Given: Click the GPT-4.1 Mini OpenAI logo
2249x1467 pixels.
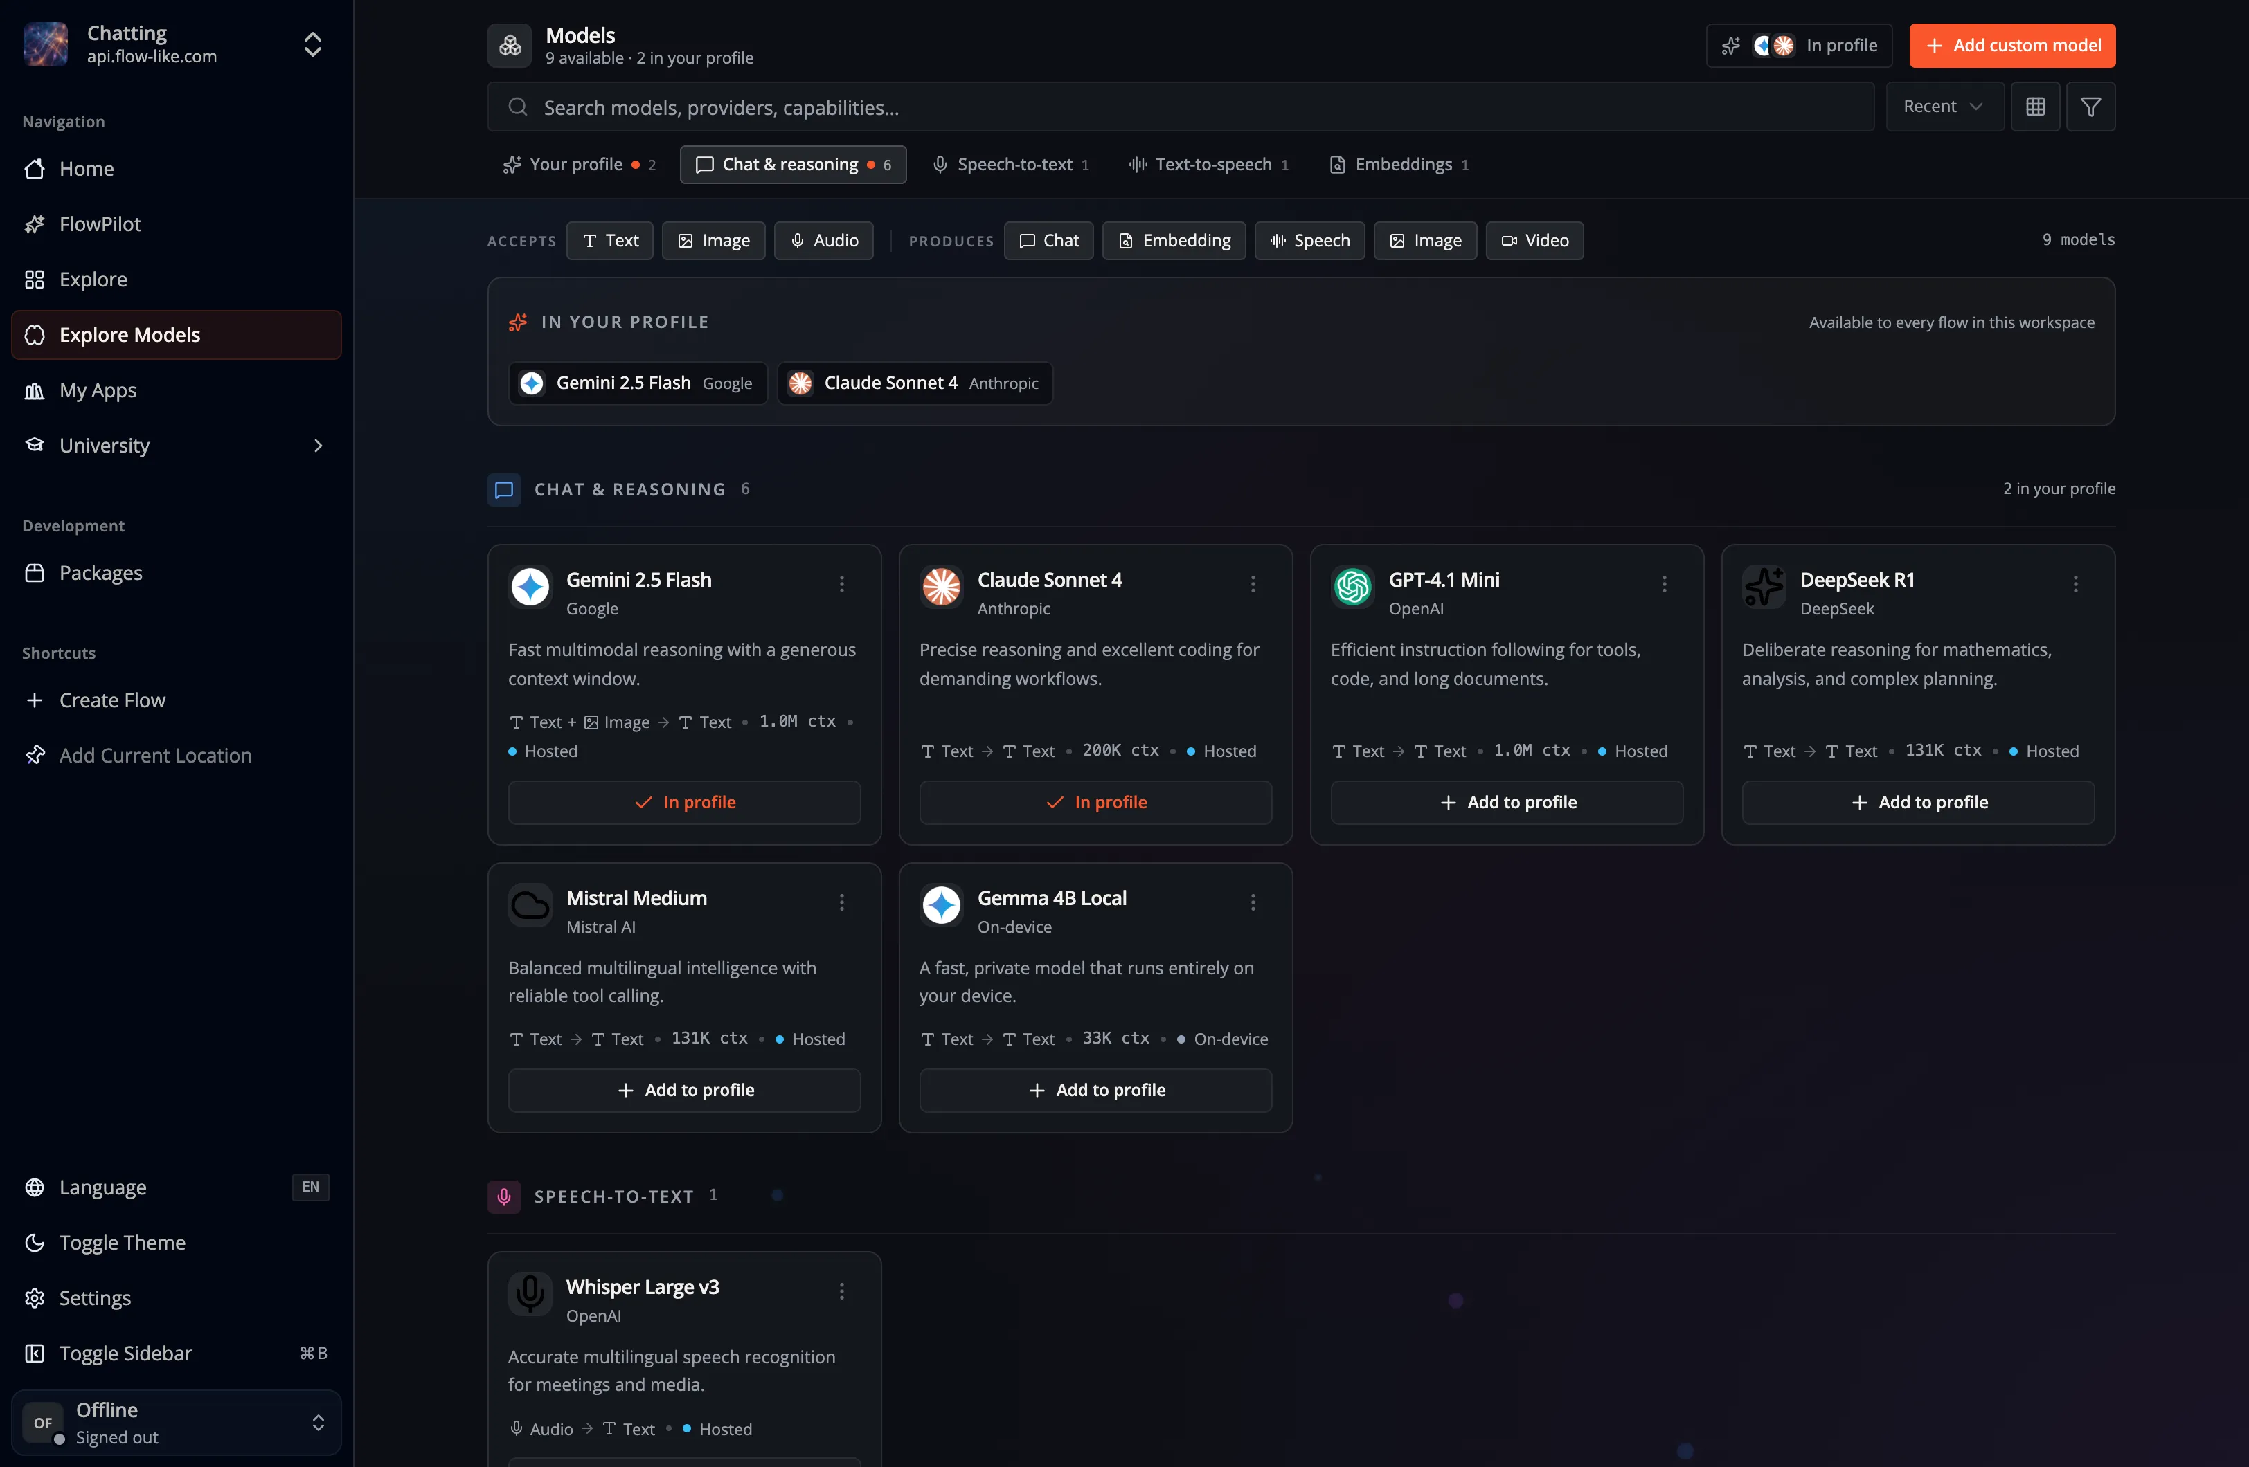Looking at the screenshot, I should click(x=1352, y=587).
